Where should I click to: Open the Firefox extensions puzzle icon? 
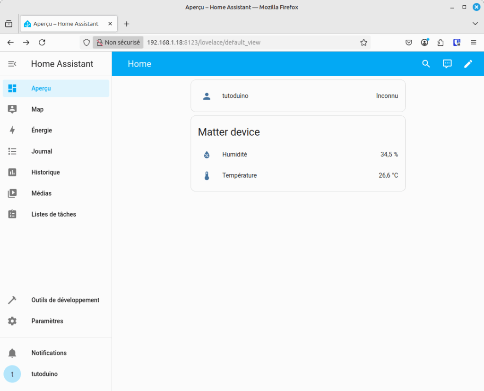pyautogui.click(x=441, y=43)
